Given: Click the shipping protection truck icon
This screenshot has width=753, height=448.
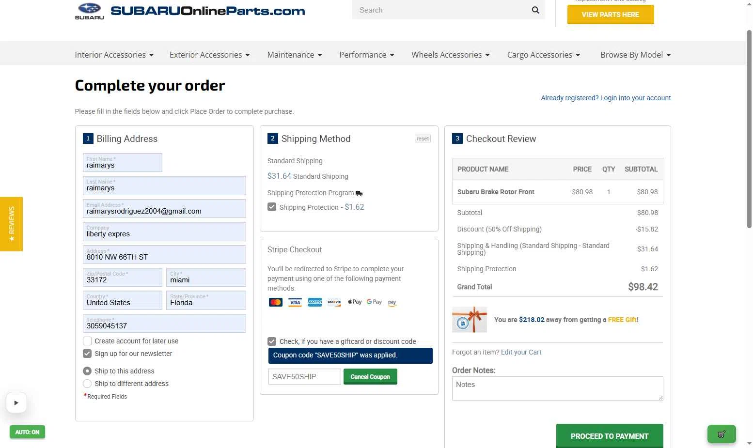Looking at the screenshot, I should click(359, 193).
